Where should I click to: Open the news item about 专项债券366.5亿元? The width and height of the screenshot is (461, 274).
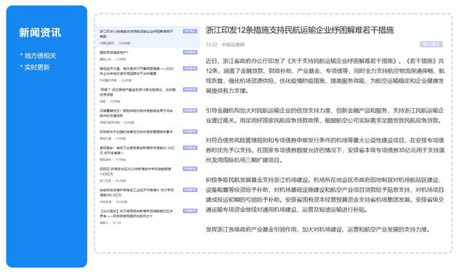tap(148, 196)
